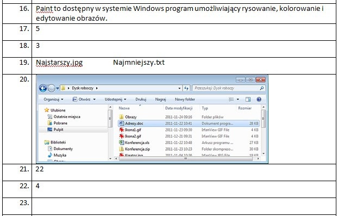
Task: Click the horizontal scroll left arrow
Action: tap(116, 159)
